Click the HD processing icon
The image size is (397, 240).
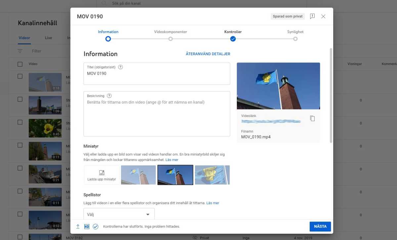(87, 226)
